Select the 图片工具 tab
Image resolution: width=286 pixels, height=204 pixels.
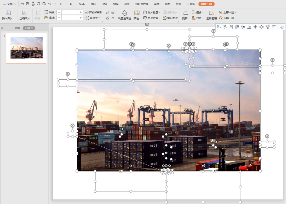pyautogui.click(x=207, y=4)
